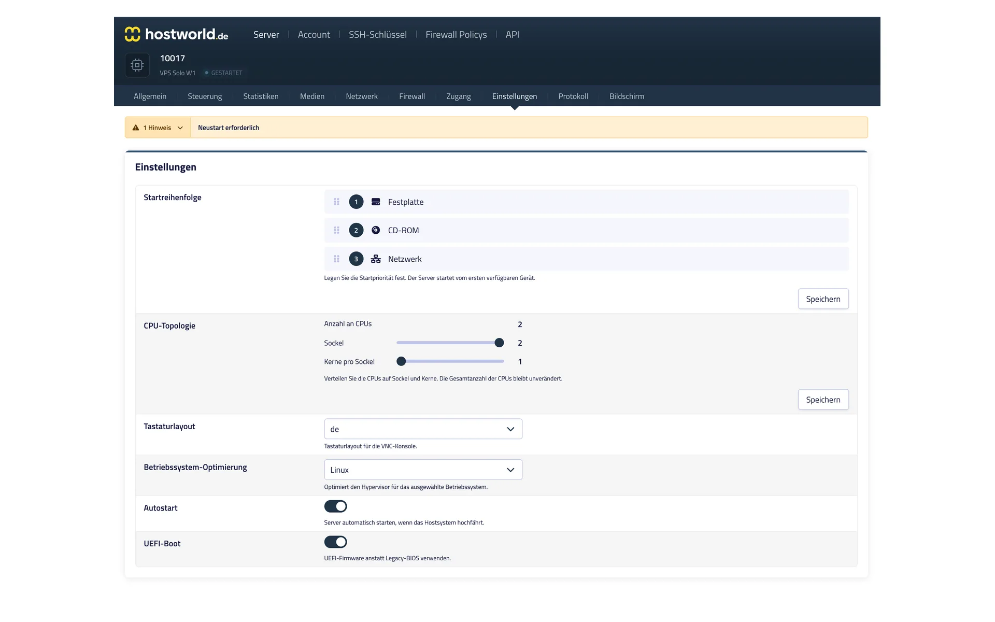Click the number 1 badge in Startreihenfolge
The image size is (995, 622).
pyautogui.click(x=356, y=202)
